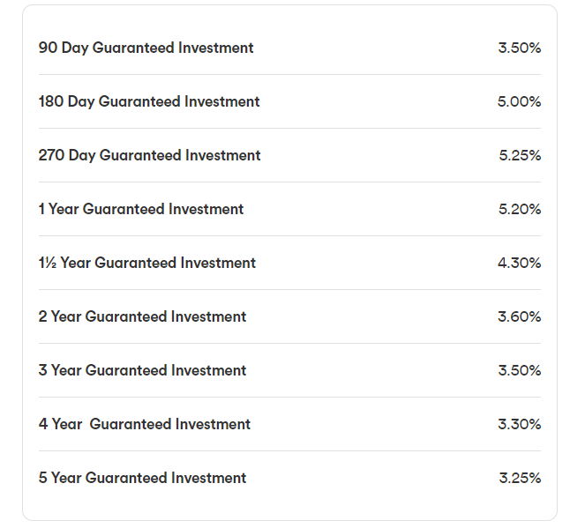Screen dimensions: 585x528
Task: Click the 5.20% rate value
Action: pyautogui.click(x=520, y=209)
